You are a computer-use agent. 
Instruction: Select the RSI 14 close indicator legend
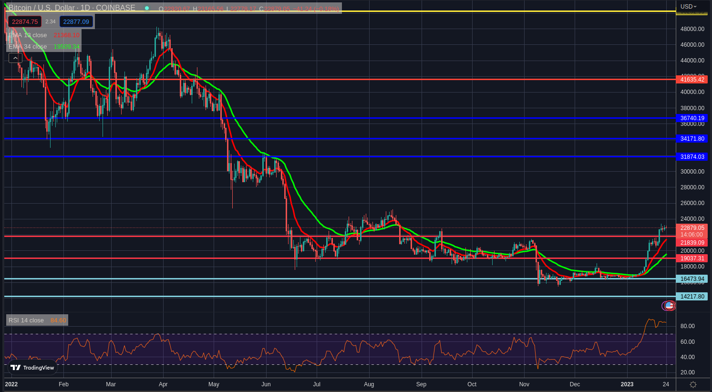click(x=26, y=320)
